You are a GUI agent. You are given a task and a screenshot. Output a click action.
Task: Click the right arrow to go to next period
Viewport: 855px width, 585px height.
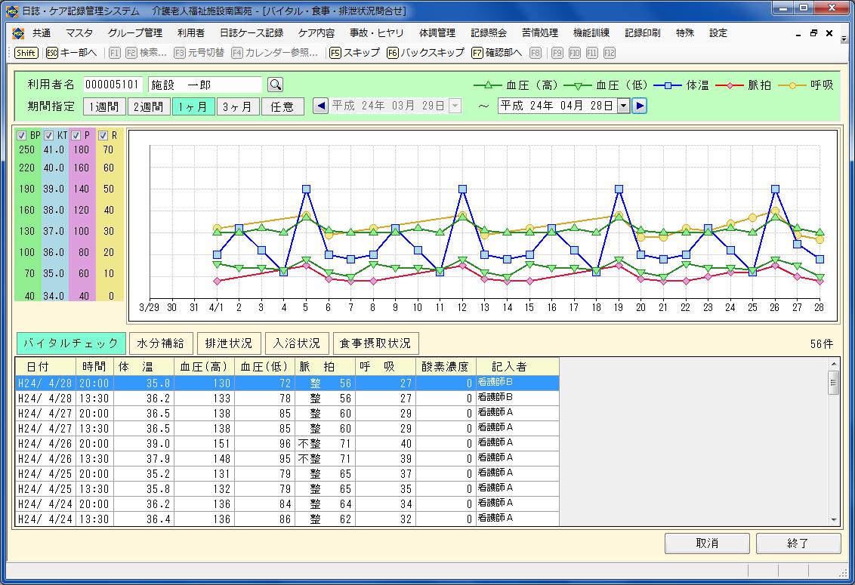(640, 106)
